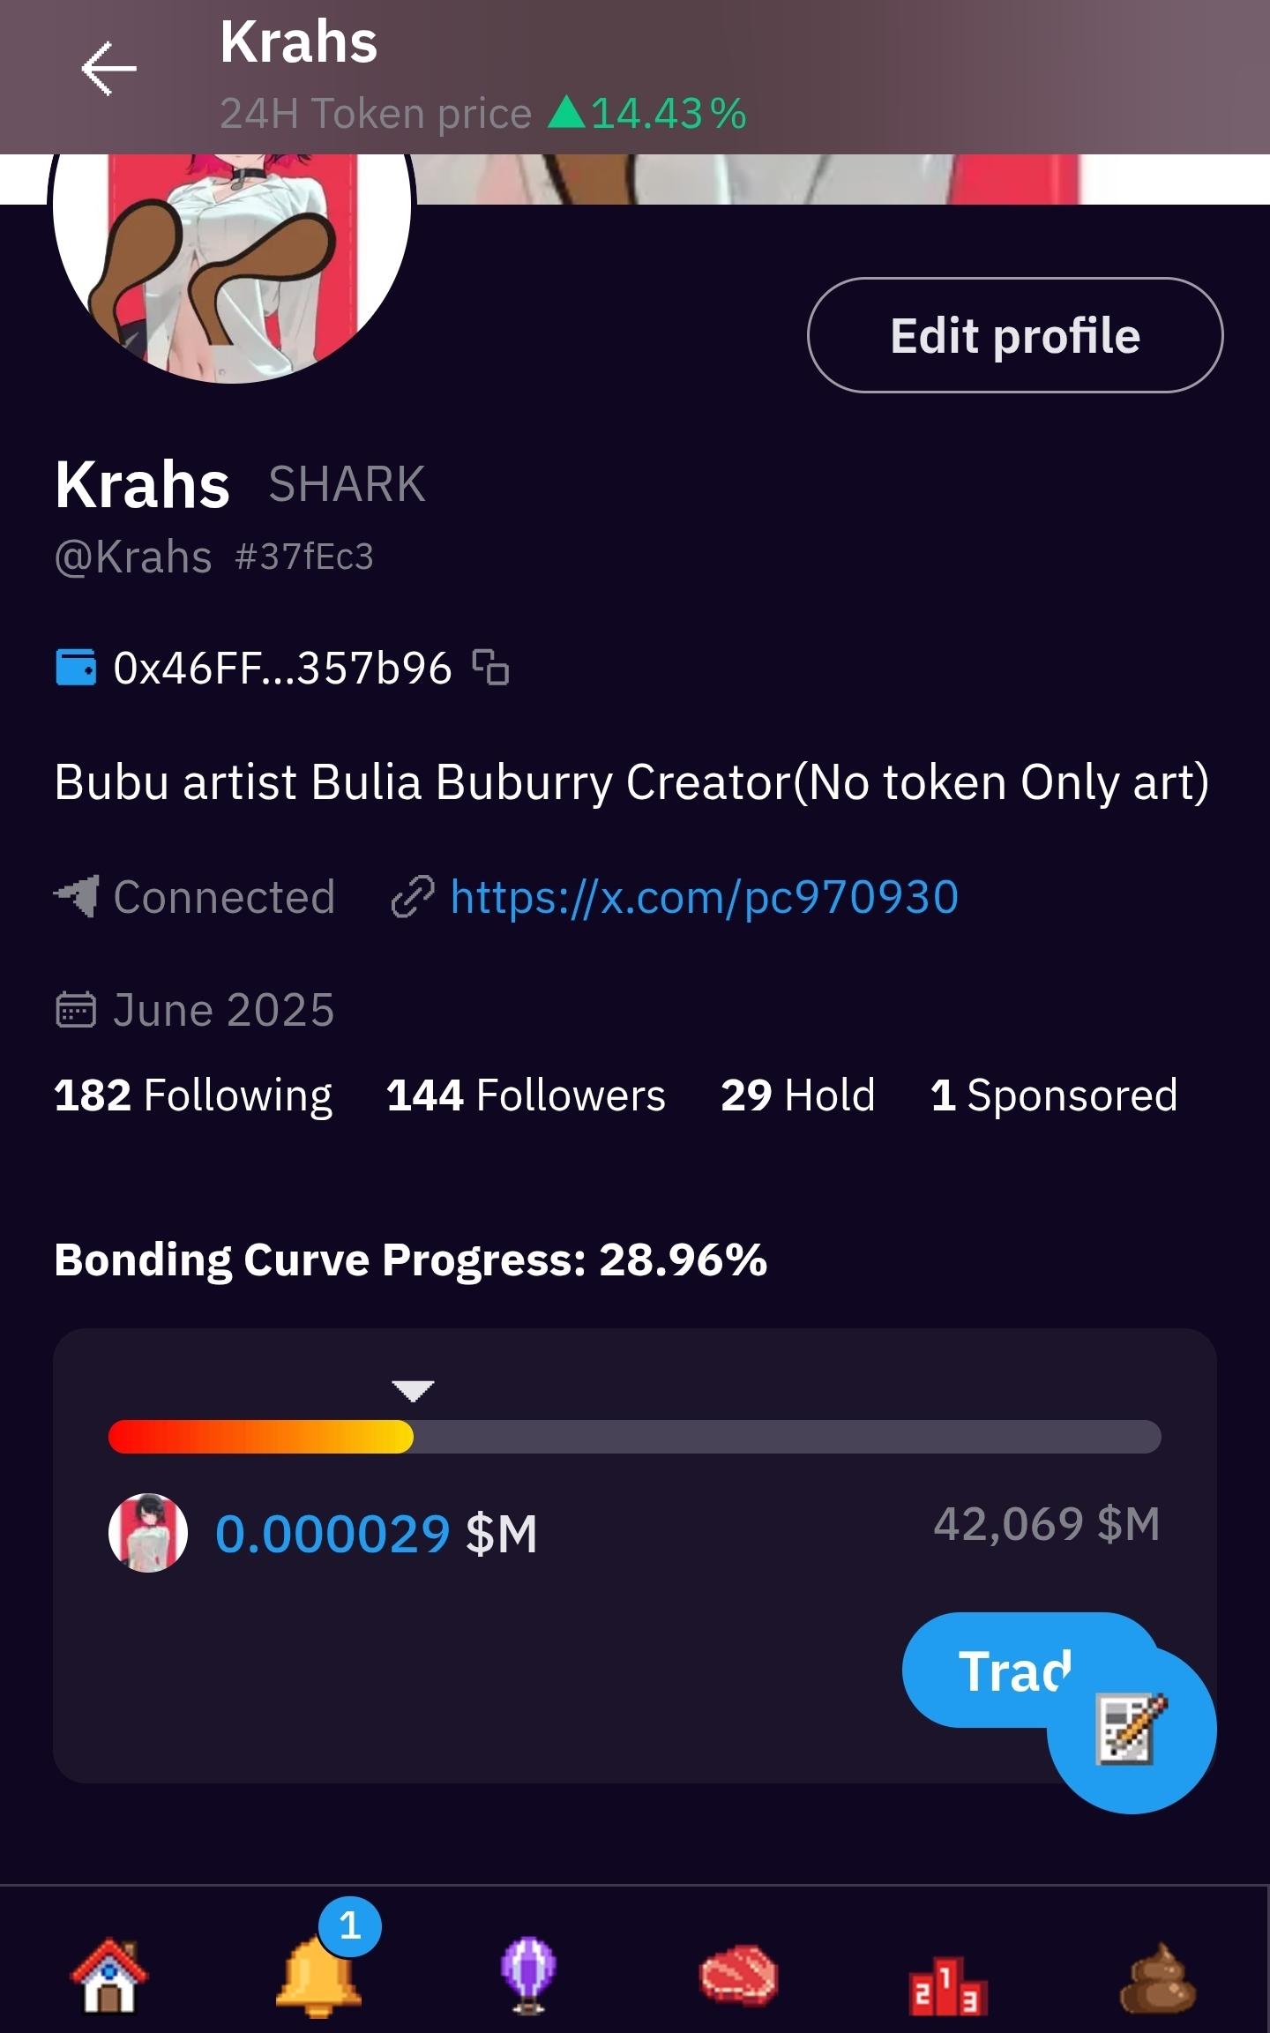Tap the brown poop icon

[1158, 1977]
